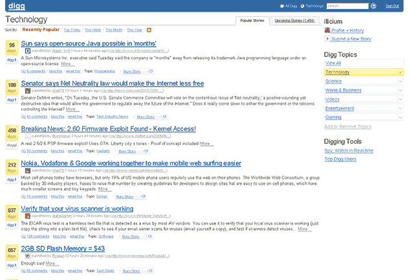
Task: Digg the Net Neutrality story
Action: tap(12, 100)
